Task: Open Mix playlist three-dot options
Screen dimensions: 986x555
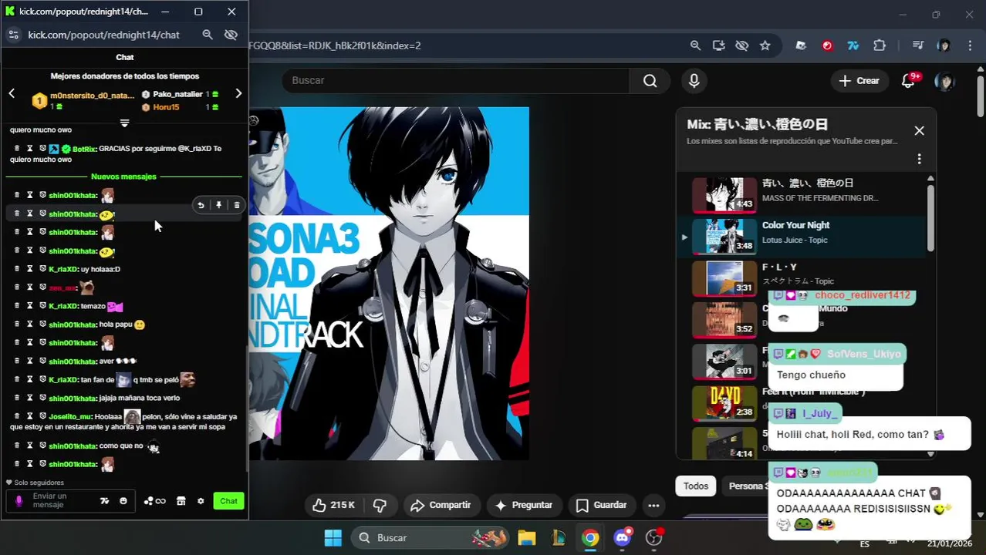Action: tap(919, 159)
